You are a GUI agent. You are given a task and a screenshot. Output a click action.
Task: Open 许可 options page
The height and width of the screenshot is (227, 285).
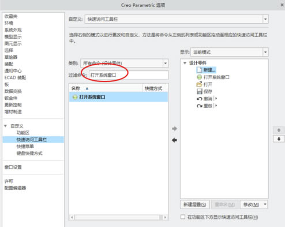click(x=9, y=181)
